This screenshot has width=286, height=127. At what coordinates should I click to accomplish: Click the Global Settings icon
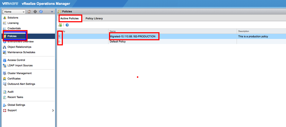[x=5, y=105]
